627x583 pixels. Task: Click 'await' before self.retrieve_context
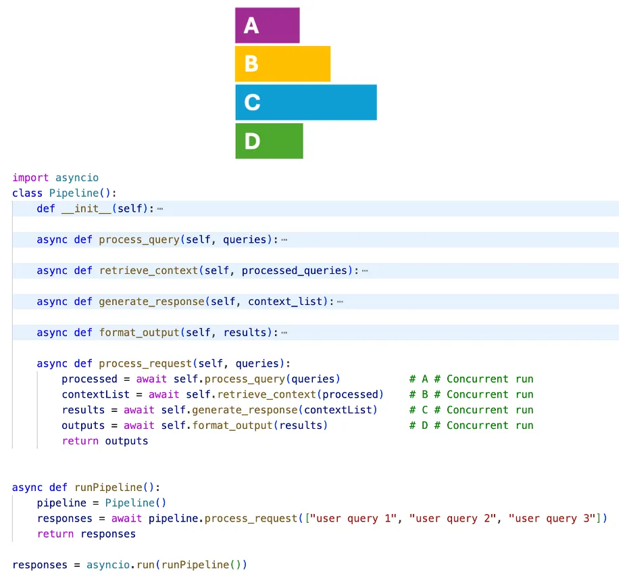pyautogui.click(x=164, y=394)
